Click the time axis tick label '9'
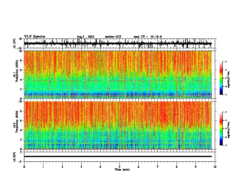The height and width of the screenshot is (187, 242). [x=196, y=167]
